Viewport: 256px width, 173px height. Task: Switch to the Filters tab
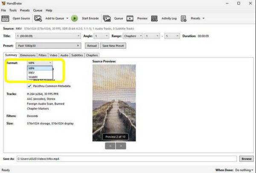[42, 55]
